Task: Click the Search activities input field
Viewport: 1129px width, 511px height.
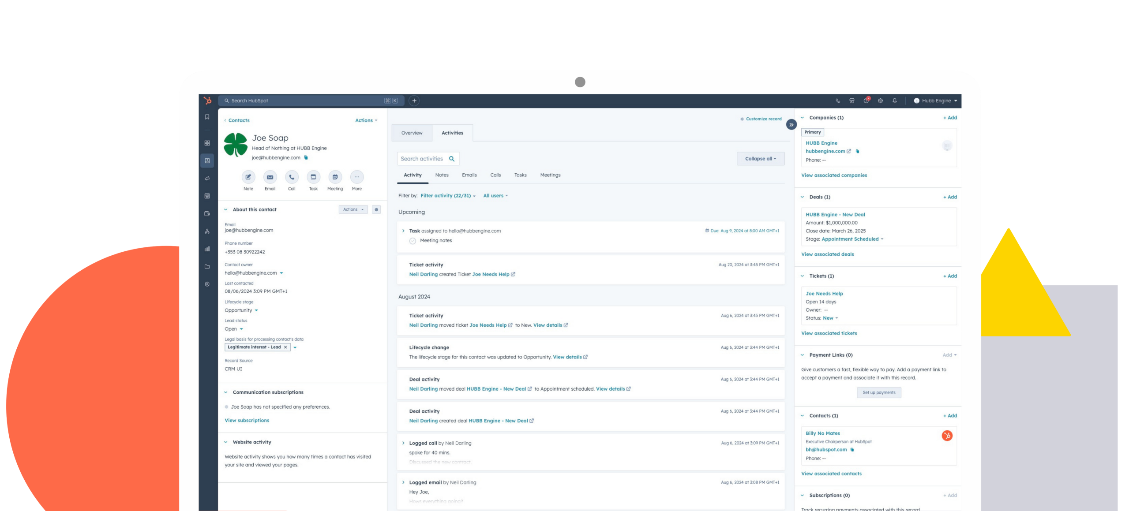Action: click(x=422, y=159)
